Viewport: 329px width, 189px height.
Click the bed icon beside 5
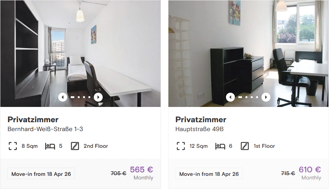coord(50,146)
